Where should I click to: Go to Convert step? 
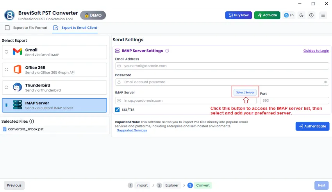click(x=203, y=185)
